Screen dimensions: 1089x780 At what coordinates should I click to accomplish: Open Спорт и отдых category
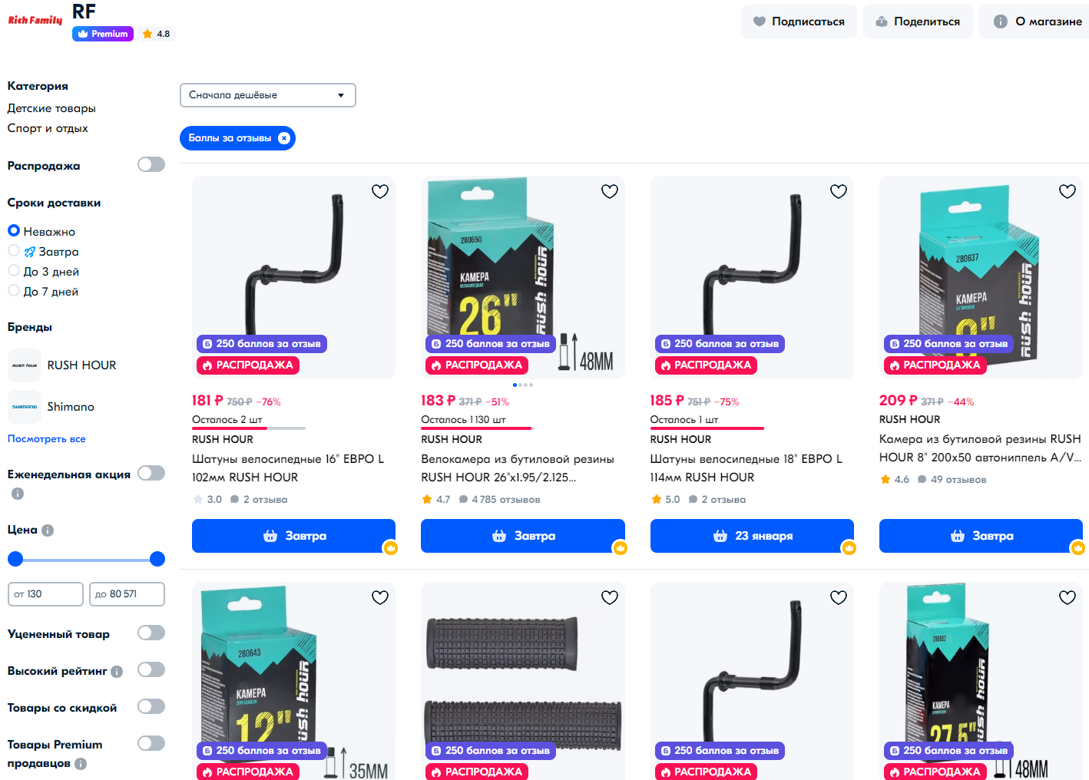pos(48,128)
